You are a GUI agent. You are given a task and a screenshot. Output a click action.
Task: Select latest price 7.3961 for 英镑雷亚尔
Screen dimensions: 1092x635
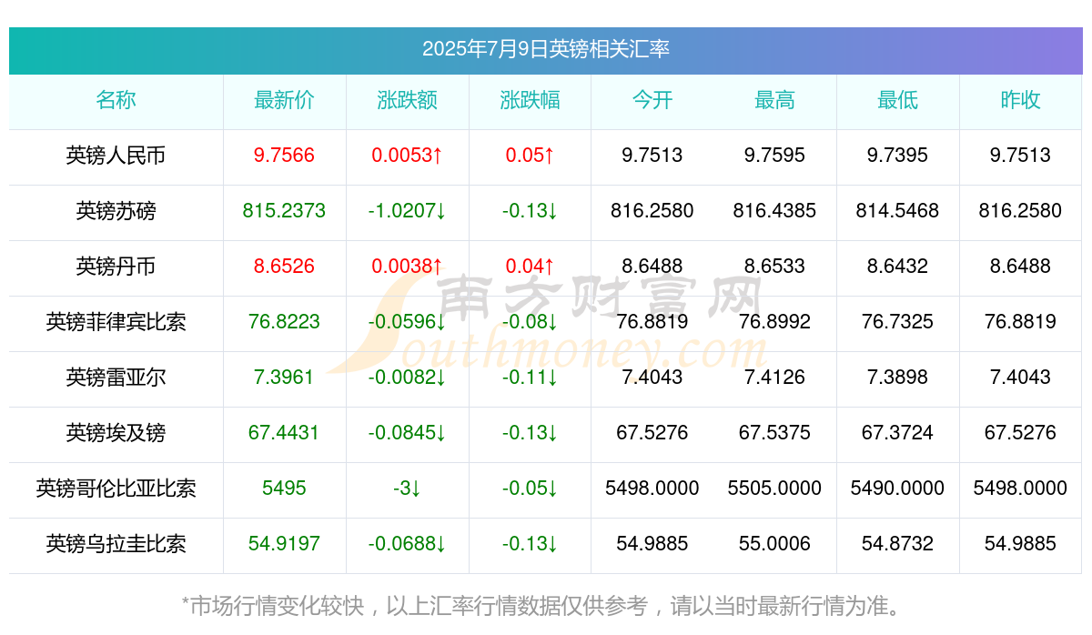pyautogui.click(x=284, y=378)
